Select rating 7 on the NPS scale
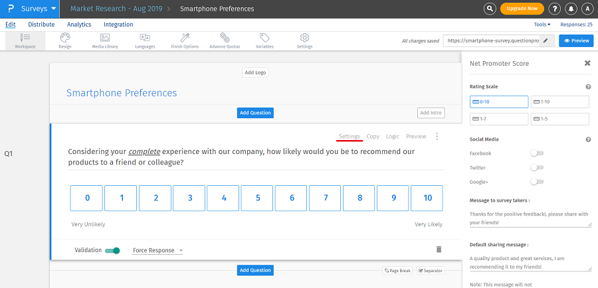Screen dimensions: 598x288 (324, 198)
